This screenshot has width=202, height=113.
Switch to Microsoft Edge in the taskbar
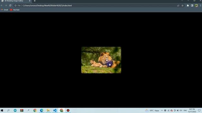[x=41, y=110]
